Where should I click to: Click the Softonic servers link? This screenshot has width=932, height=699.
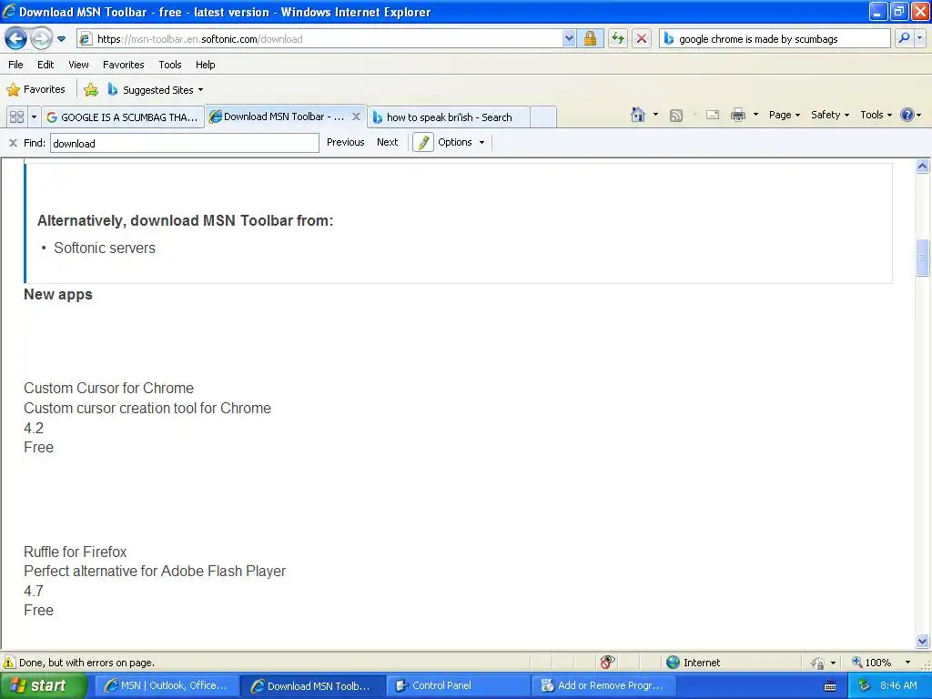(x=105, y=248)
